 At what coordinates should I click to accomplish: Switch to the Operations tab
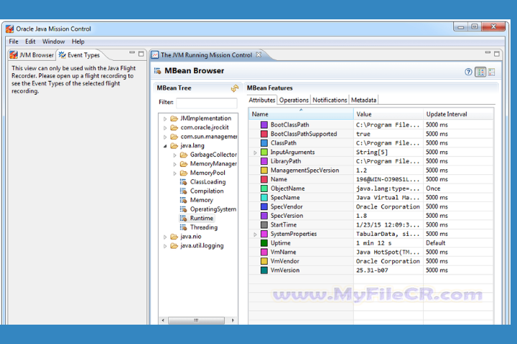294,100
